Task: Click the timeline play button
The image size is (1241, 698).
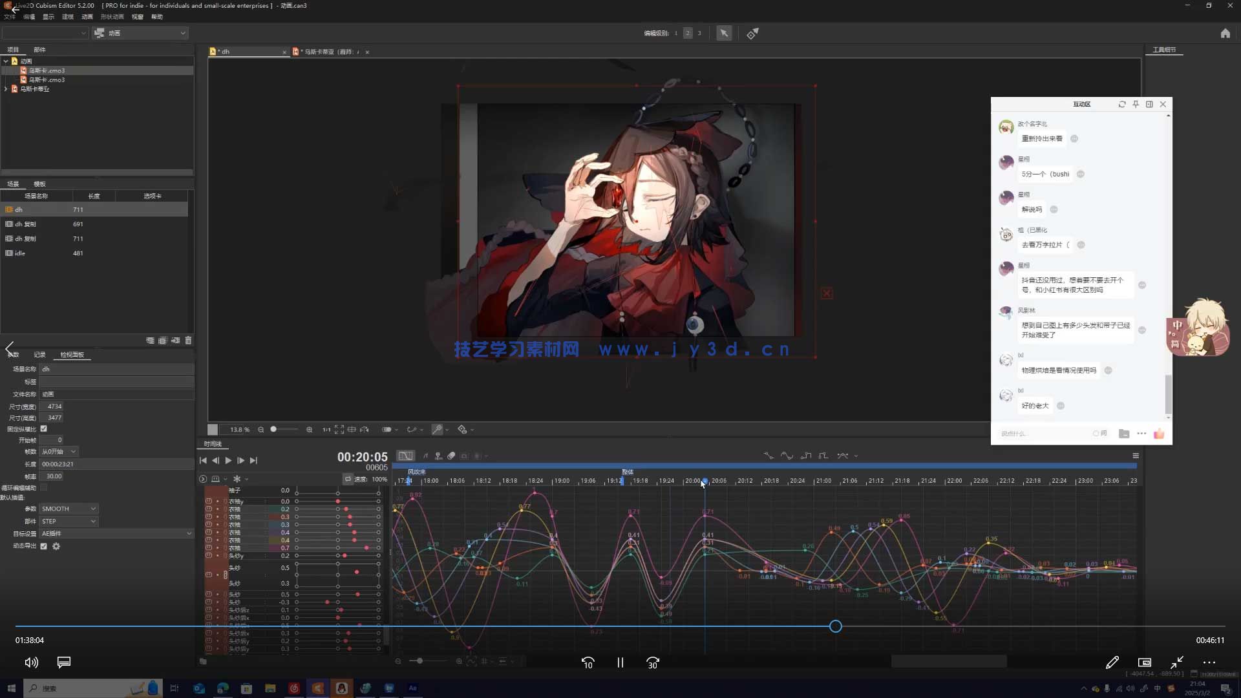Action: pyautogui.click(x=228, y=460)
